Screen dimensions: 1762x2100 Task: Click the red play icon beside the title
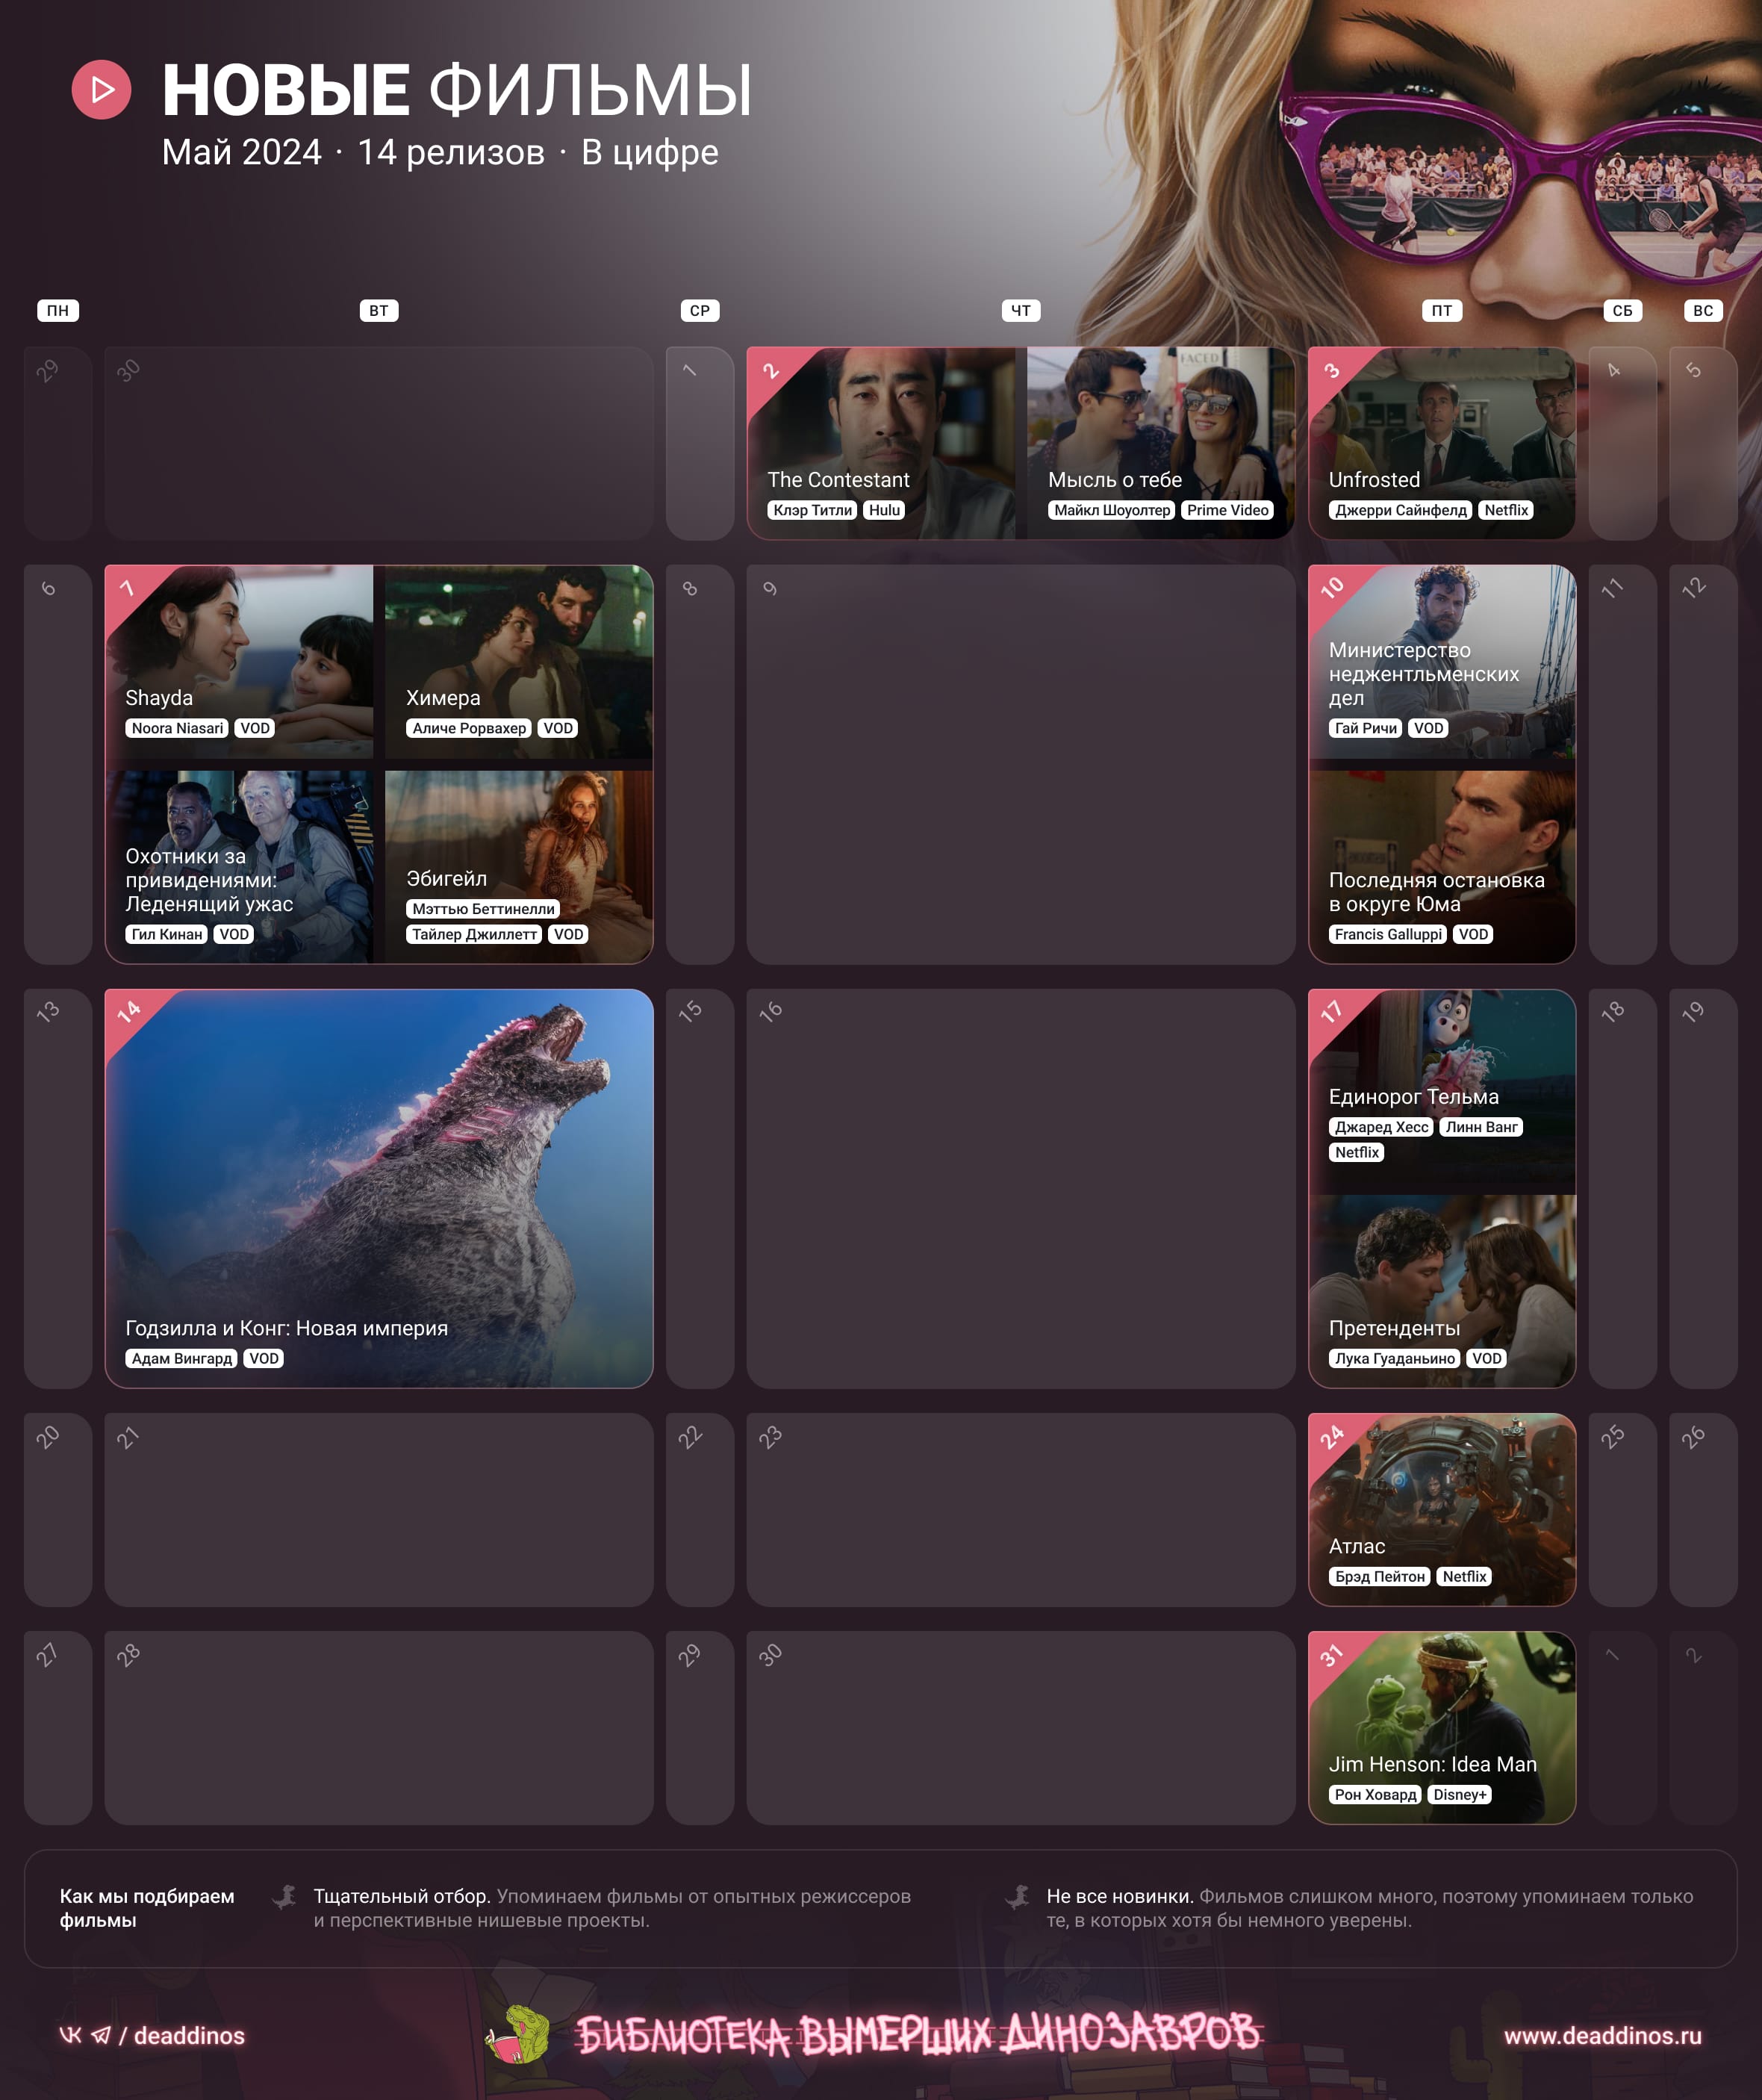point(101,90)
